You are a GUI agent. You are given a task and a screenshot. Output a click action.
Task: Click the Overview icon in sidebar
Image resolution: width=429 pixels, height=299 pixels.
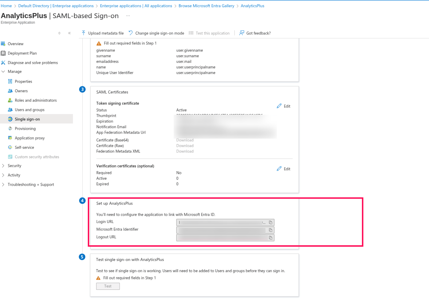(3, 44)
